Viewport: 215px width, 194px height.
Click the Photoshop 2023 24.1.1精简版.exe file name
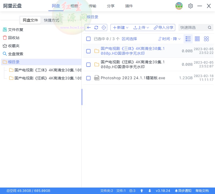click(133, 78)
